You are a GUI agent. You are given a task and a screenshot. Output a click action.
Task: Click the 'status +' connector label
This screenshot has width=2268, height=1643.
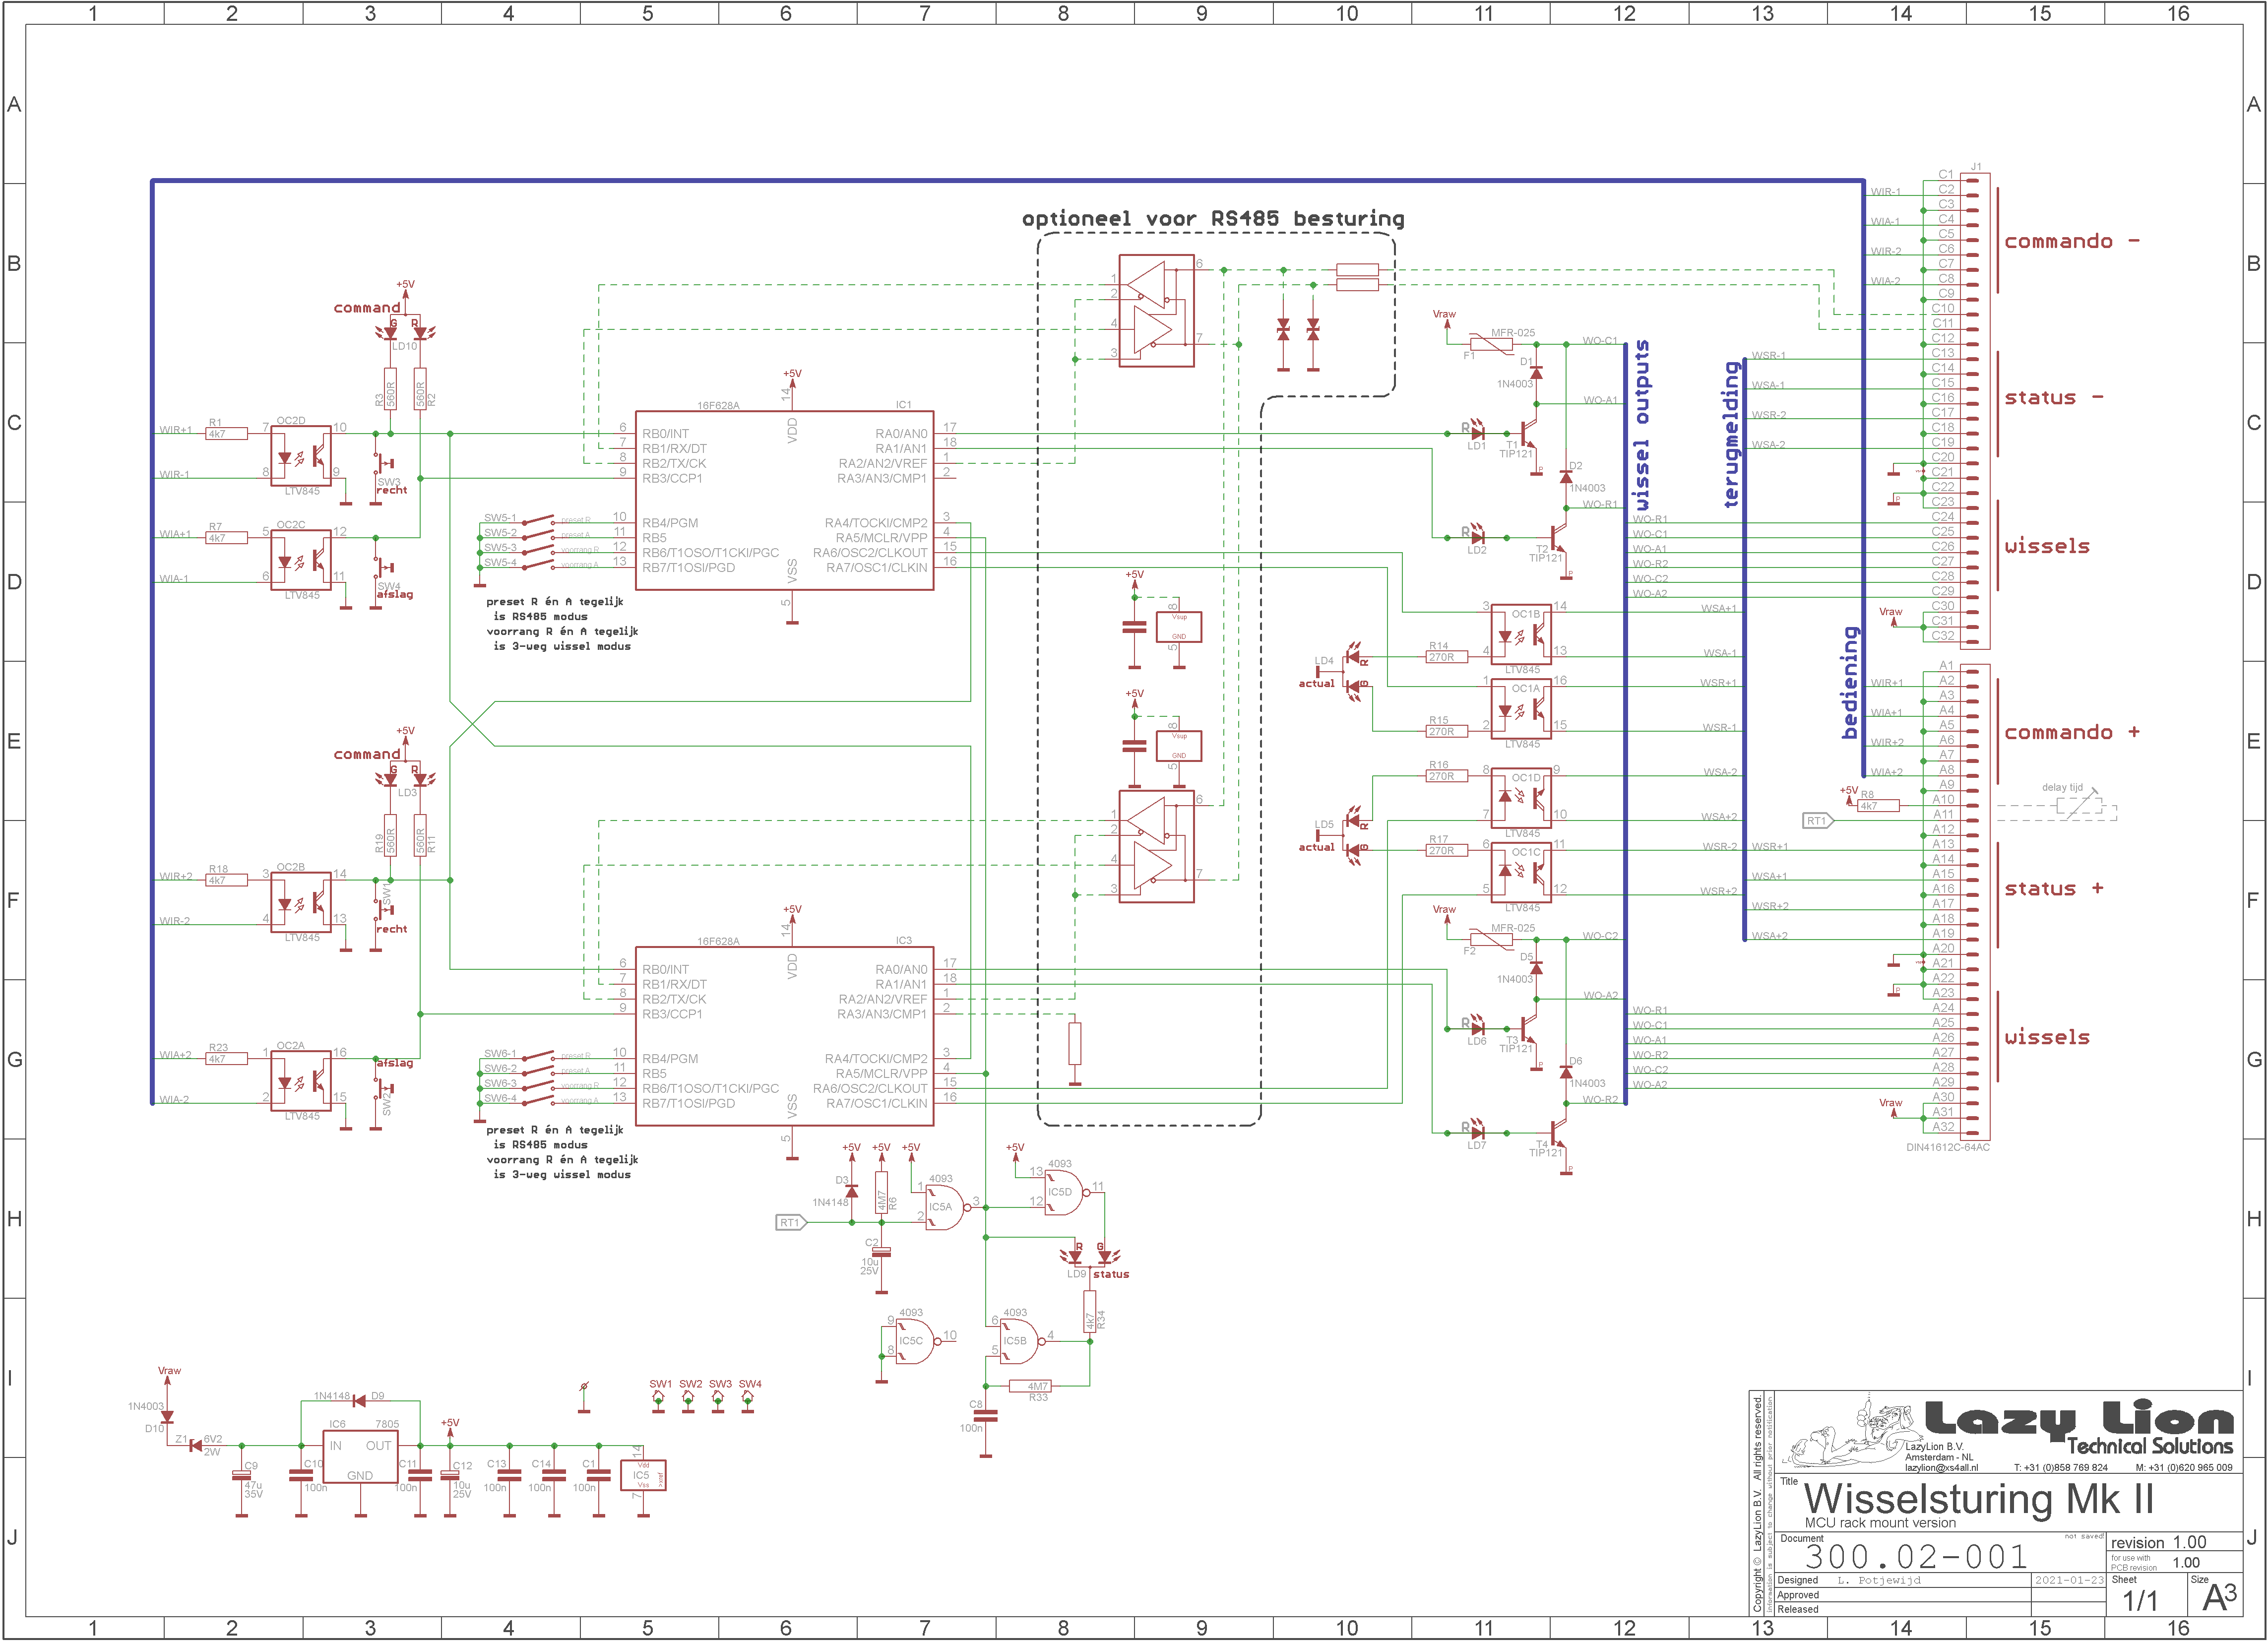(x=2054, y=888)
